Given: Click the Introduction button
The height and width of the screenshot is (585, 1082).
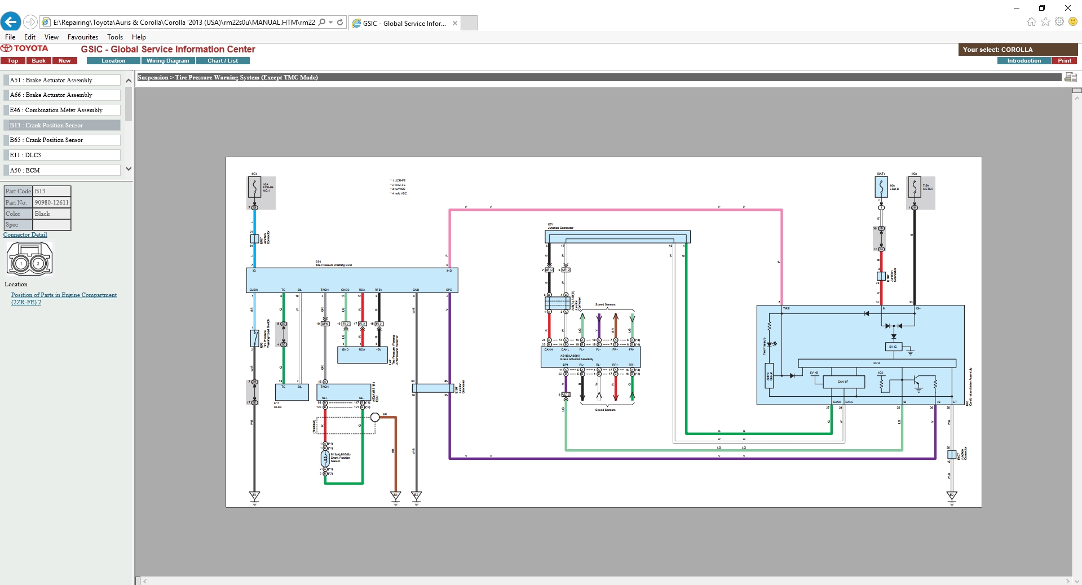Looking at the screenshot, I should coord(1024,61).
